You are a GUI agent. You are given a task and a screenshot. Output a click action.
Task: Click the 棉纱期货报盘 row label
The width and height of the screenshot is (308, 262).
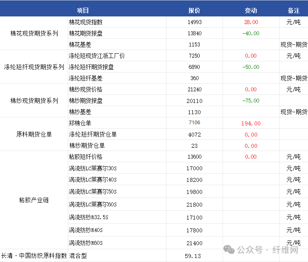pyautogui.click(x=86, y=101)
